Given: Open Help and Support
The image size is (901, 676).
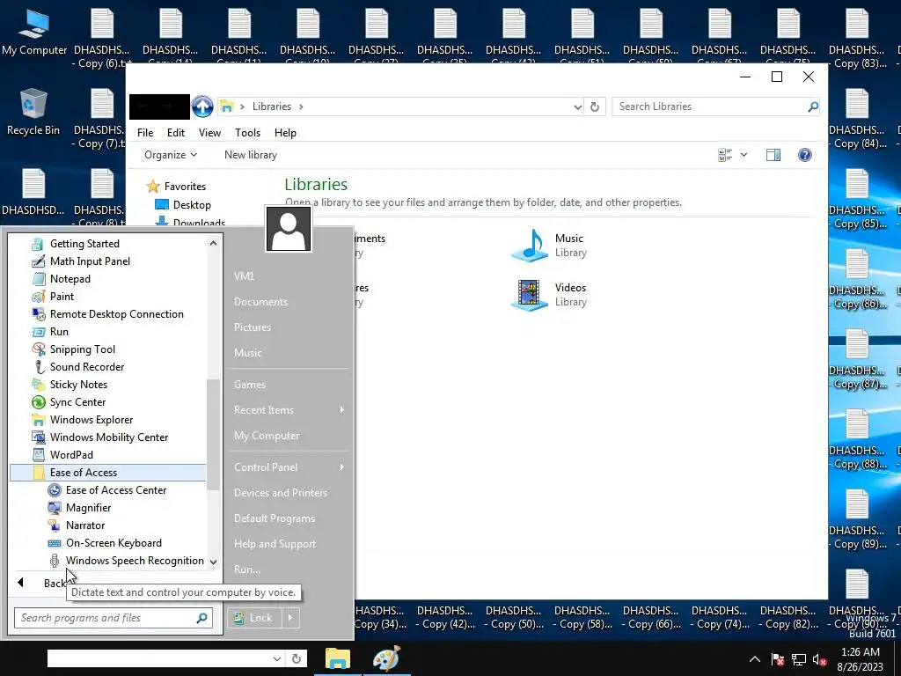Looking at the screenshot, I should pyautogui.click(x=275, y=544).
